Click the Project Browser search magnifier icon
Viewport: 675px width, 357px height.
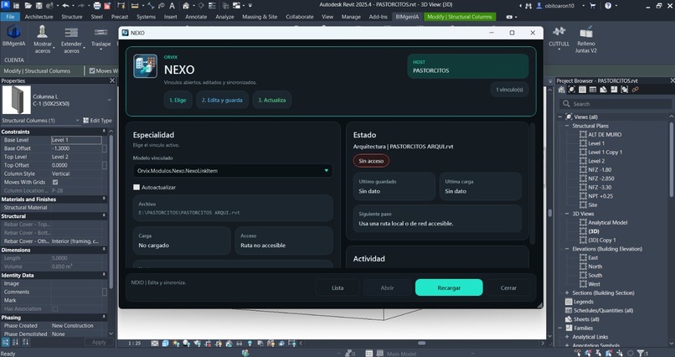(566, 104)
